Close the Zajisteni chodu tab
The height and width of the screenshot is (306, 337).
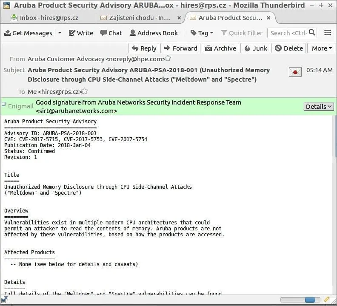pos(179,18)
